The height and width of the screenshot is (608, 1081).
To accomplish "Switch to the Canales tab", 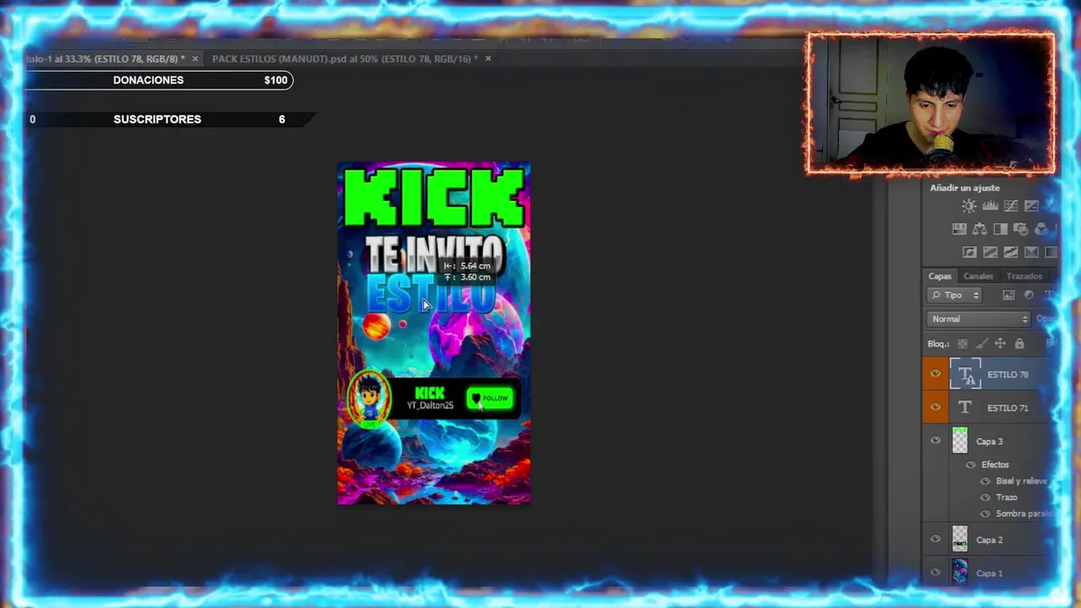I will click(978, 276).
